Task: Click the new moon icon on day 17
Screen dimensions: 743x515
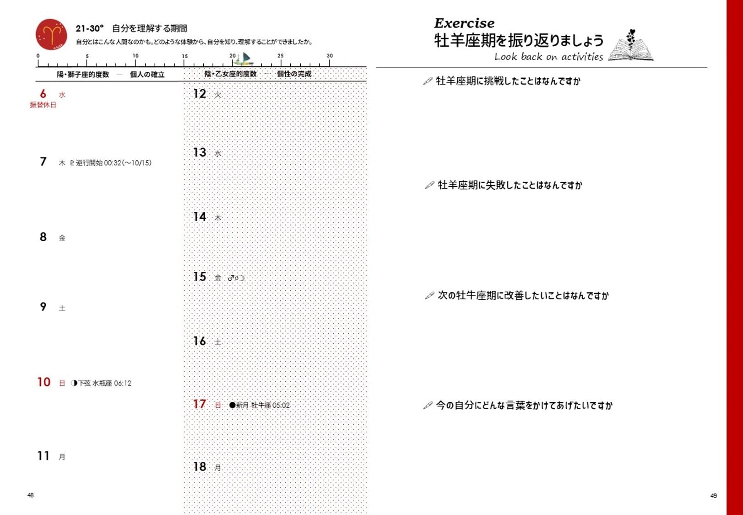Action: coord(232,405)
